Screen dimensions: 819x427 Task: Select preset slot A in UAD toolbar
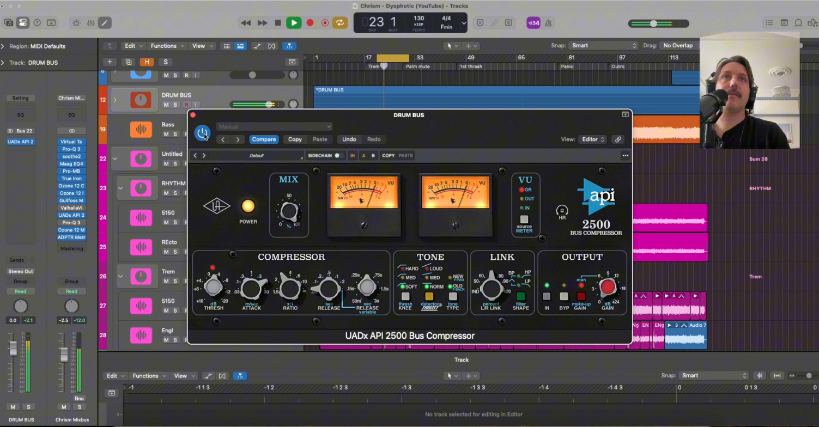click(x=363, y=156)
